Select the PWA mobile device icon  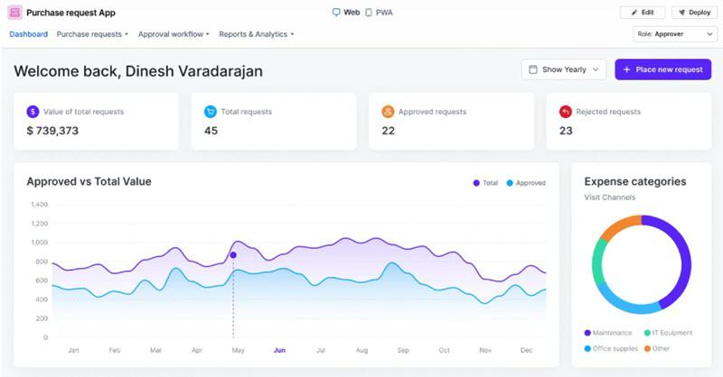point(369,13)
